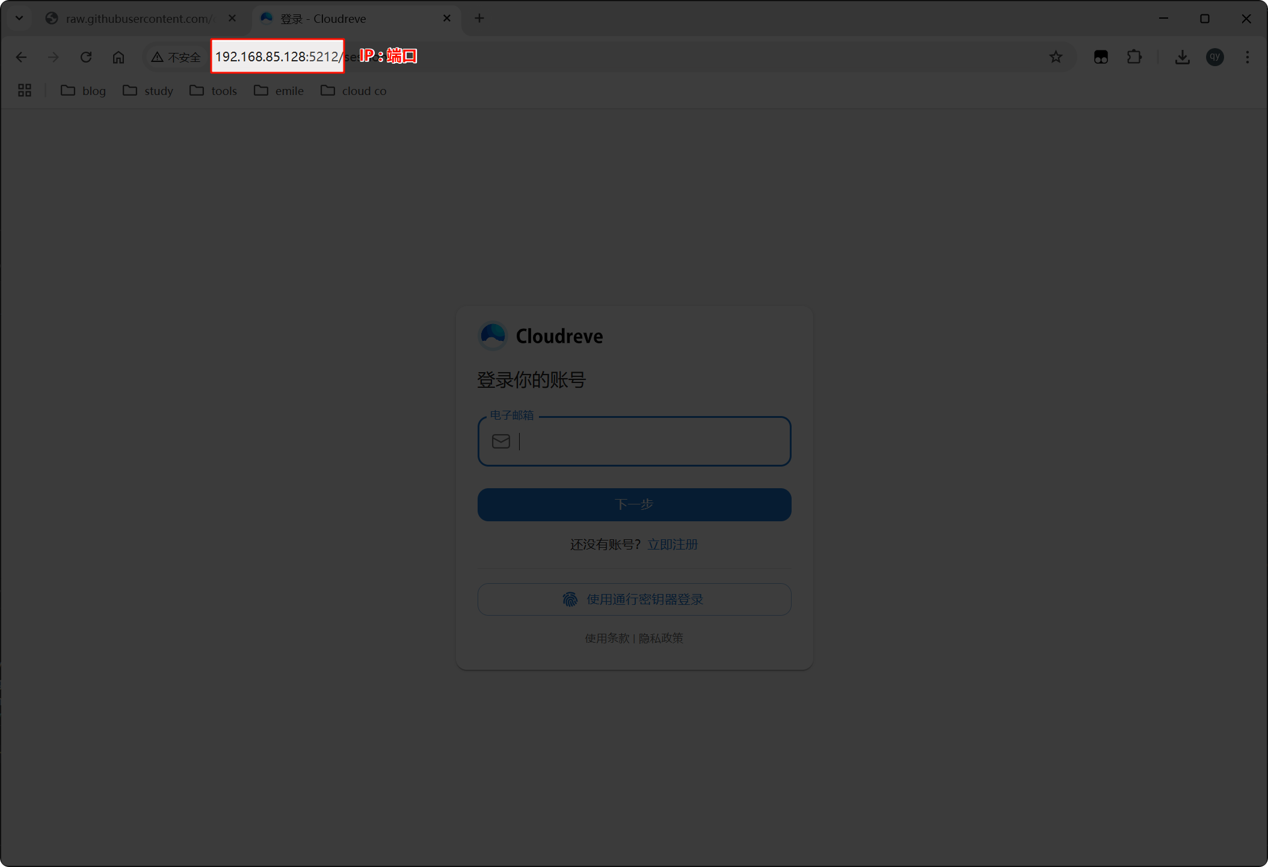Focus the 电子邮箱 email input field
The width and height of the screenshot is (1268, 867).
pos(634,441)
